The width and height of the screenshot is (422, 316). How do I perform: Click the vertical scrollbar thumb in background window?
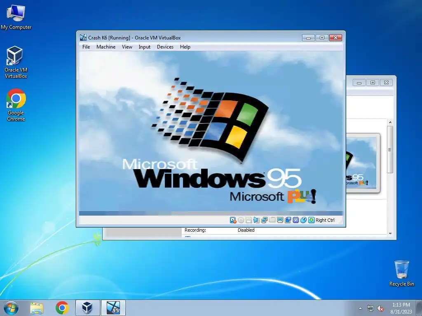(390, 149)
